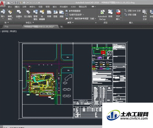Click the red building in the location map
The width and height of the screenshot is (153, 128).
click(x=103, y=53)
